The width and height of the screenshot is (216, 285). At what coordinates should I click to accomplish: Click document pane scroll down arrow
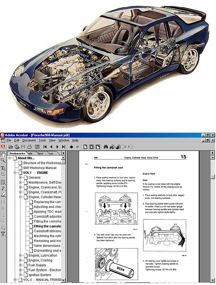click(213, 280)
